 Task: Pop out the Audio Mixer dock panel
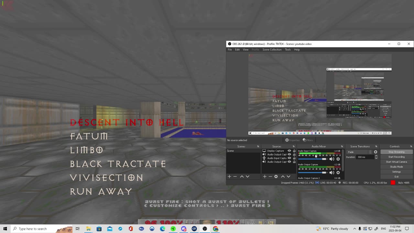(342, 147)
